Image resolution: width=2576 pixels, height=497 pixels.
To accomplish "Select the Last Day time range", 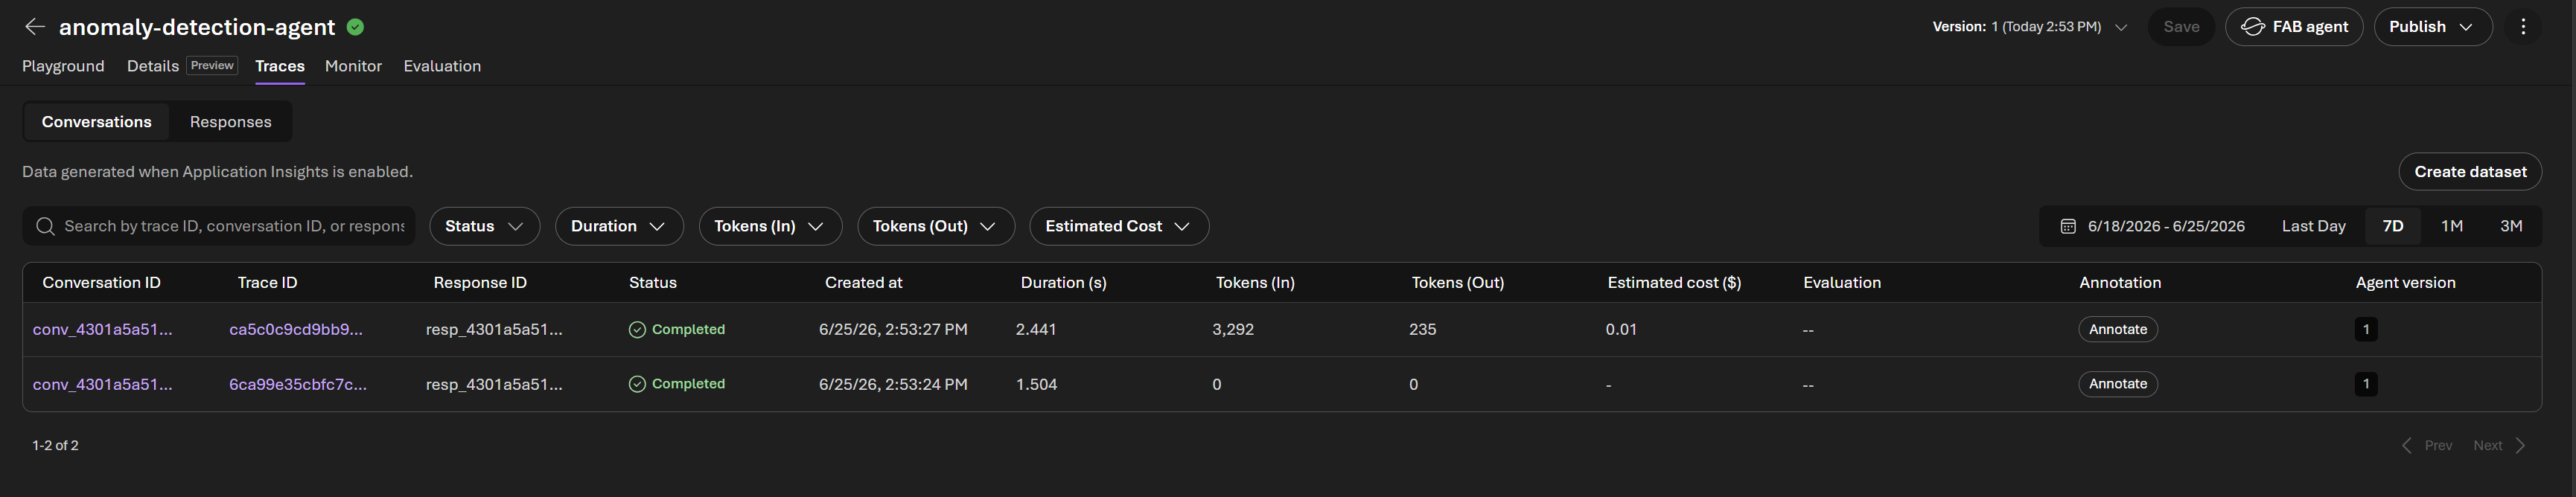I will click(x=2313, y=226).
